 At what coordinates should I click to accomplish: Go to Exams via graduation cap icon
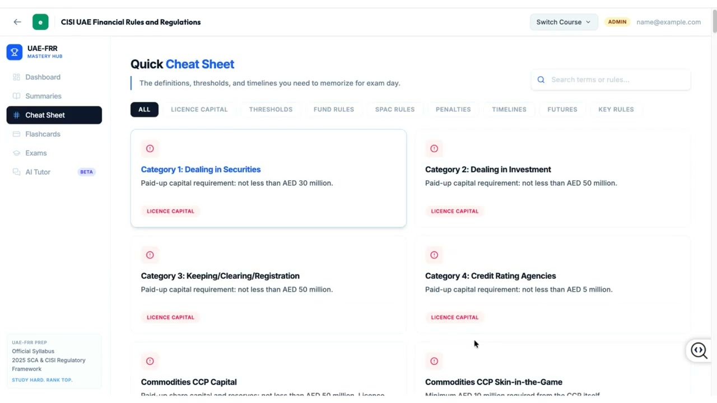[x=16, y=153]
